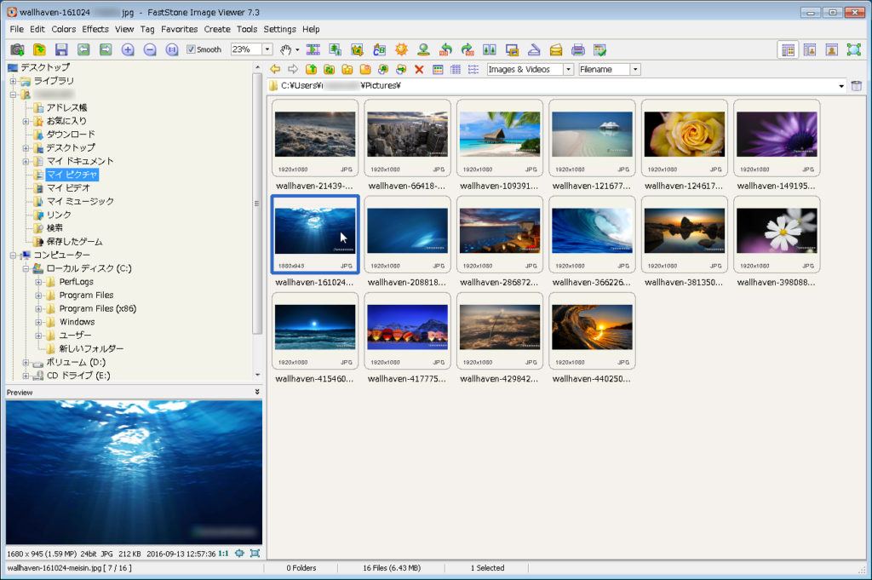Click the Email envelope icon
This screenshot has height=580, width=872.
(x=555, y=50)
